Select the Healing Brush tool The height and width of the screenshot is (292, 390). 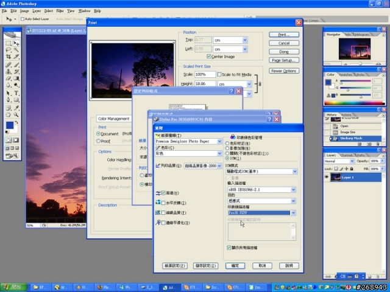(9, 65)
